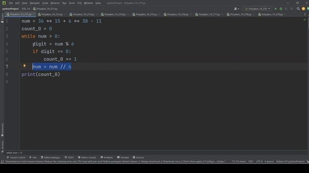Close the Polyakov_14_212.py tab

click(65, 14)
